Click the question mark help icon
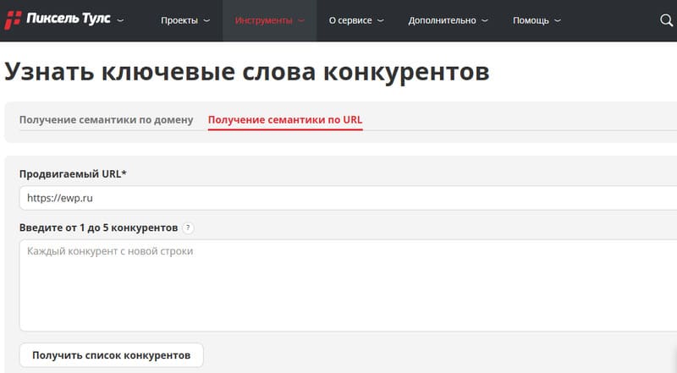 click(188, 228)
